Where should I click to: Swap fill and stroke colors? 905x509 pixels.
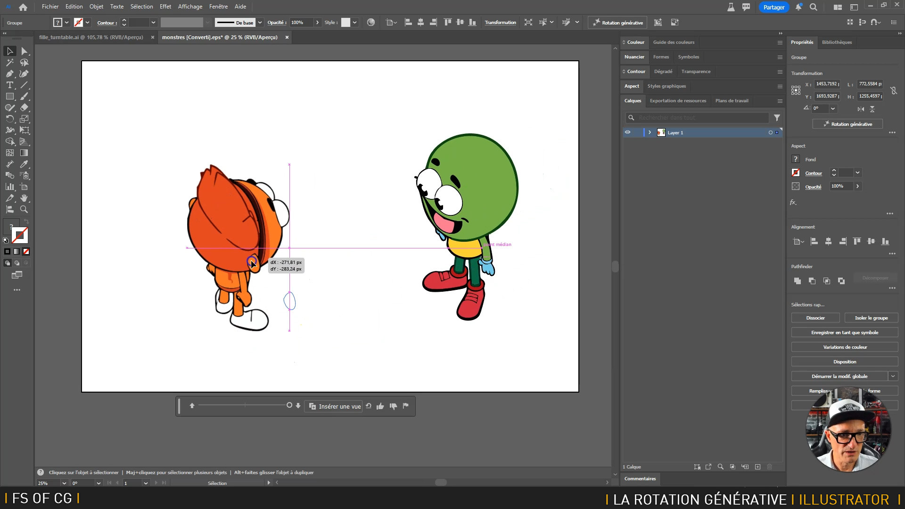[26, 222]
